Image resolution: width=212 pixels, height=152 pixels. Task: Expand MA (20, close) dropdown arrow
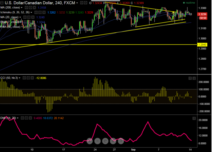coord(20,17)
